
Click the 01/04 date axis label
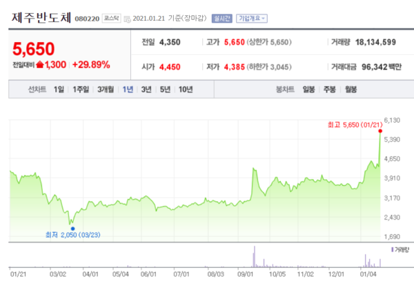click(368, 274)
